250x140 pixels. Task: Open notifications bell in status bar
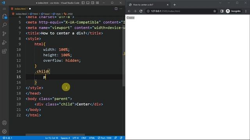tap(121, 138)
